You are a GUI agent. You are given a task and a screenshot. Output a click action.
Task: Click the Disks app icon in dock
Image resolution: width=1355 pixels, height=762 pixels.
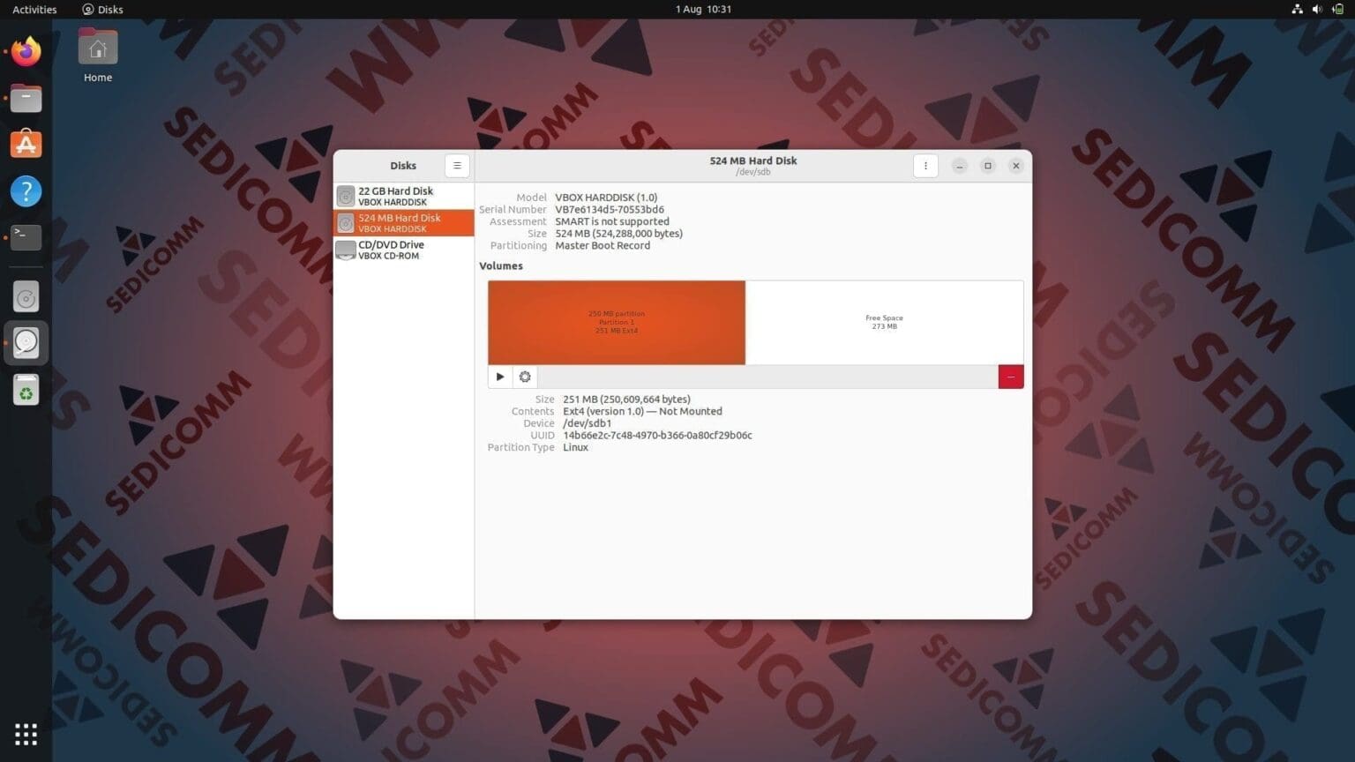pos(26,343)
